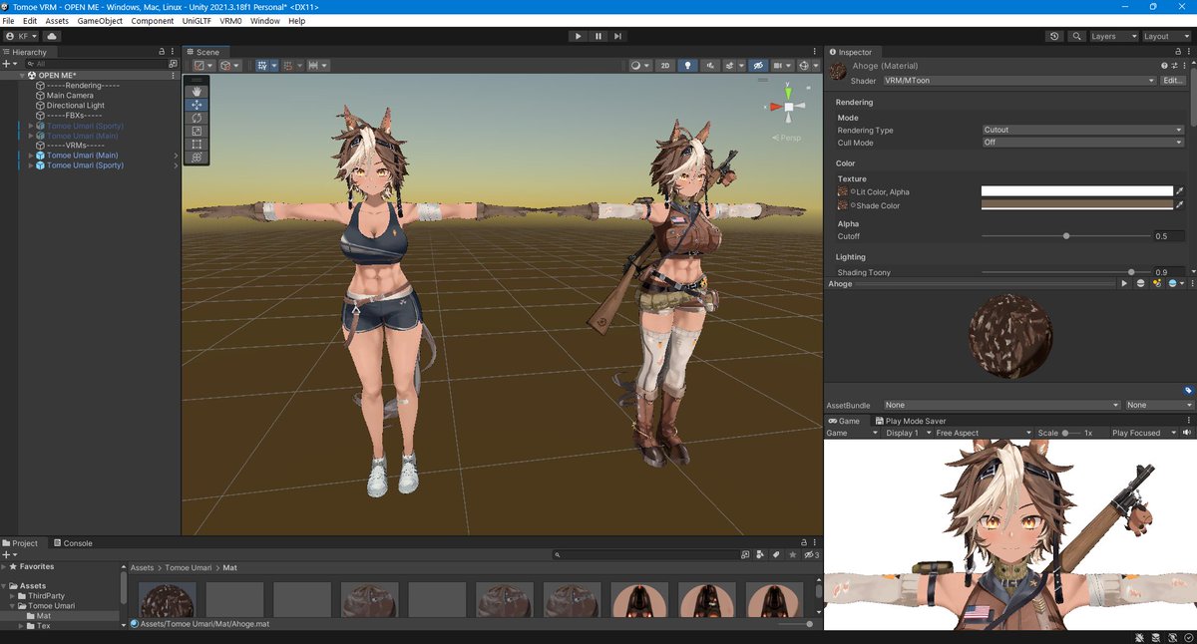This screenshot has height=644, width=1197.
Task: Play the material preview animation
Action: (x=1125, y=284)
